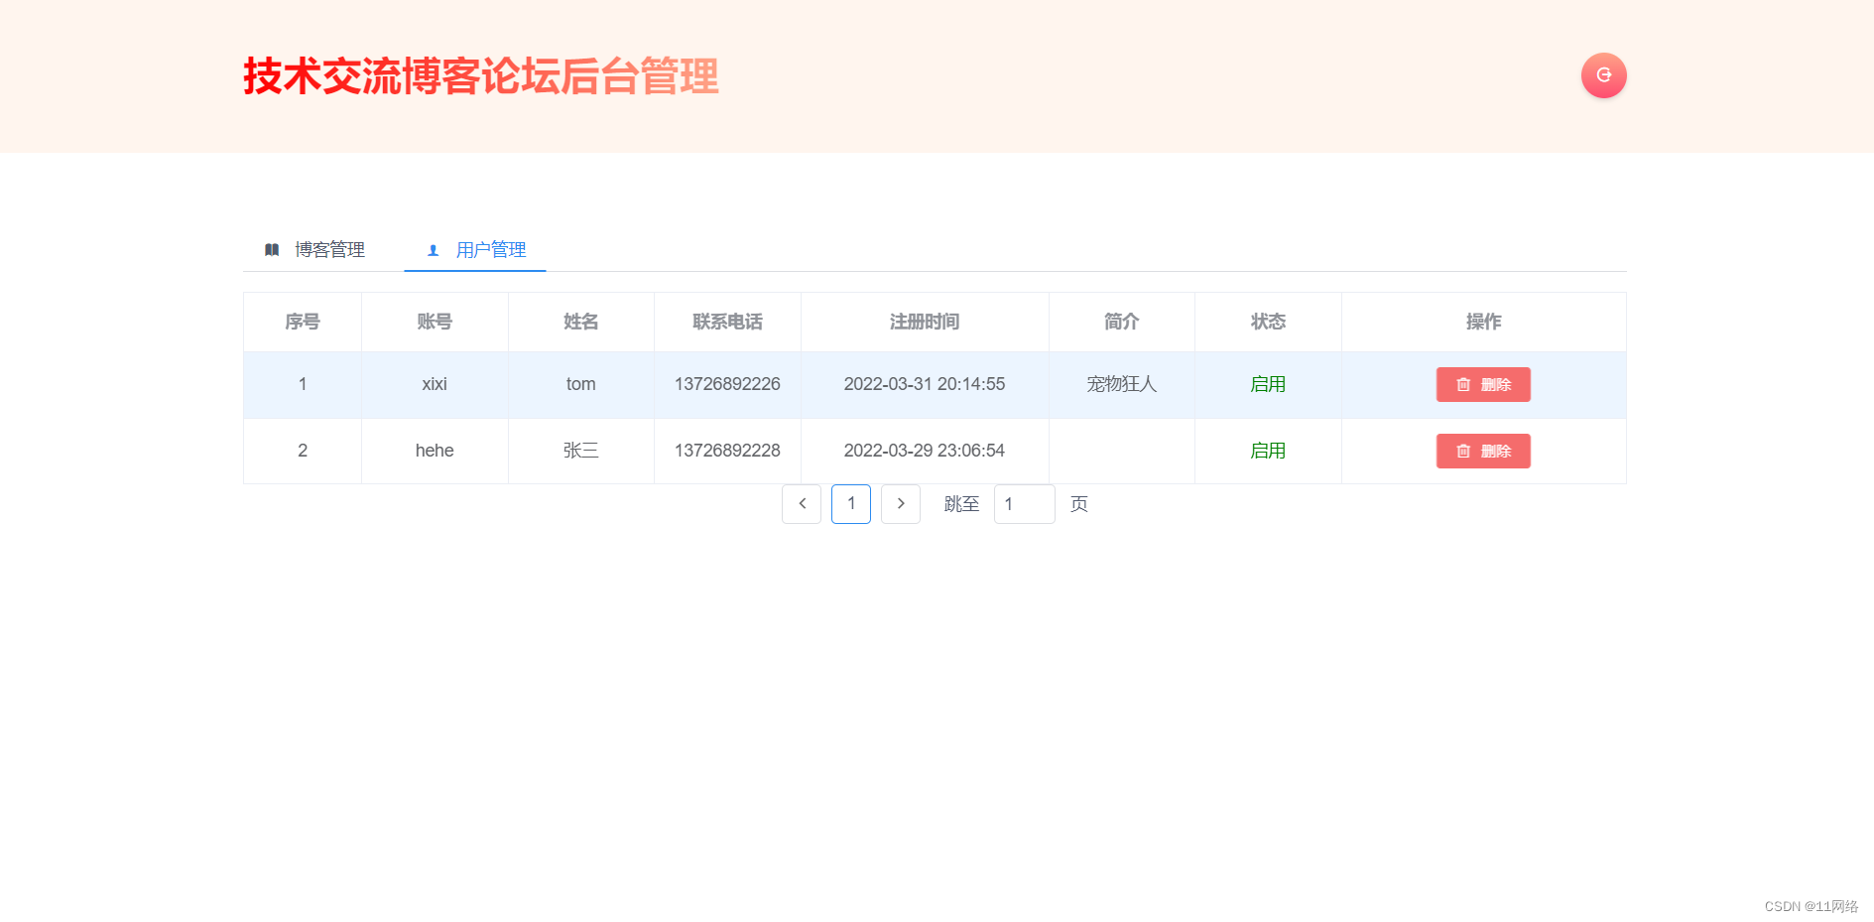
Task: Select the 用户管理 tab
Action: (x=475, y=250)
